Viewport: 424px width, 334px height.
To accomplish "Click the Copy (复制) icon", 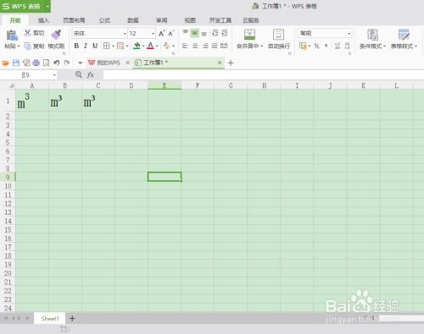I will coord(27,46).
